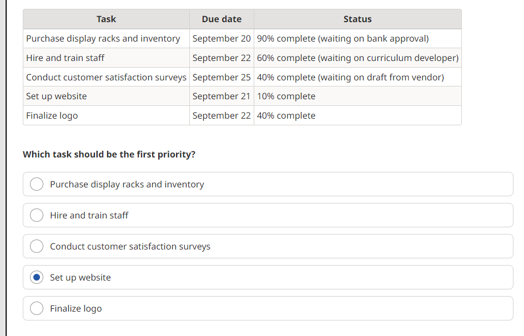Deselect the currently marked 'Set up website' option
524x336 pixels.
pyautogui.click(x=37, y=277)
